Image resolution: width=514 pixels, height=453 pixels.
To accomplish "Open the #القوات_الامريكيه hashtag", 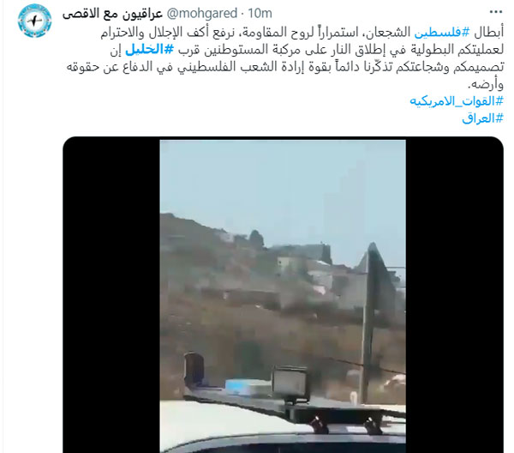I will click(x=457, y=101).
